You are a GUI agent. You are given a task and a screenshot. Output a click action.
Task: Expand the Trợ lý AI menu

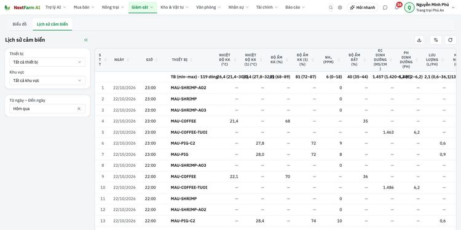click(55, 7)
